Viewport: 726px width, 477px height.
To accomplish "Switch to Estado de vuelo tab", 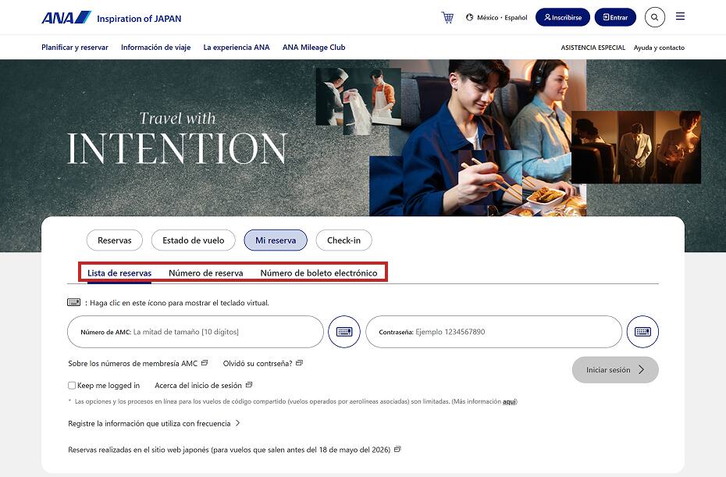I will point(193,240).
